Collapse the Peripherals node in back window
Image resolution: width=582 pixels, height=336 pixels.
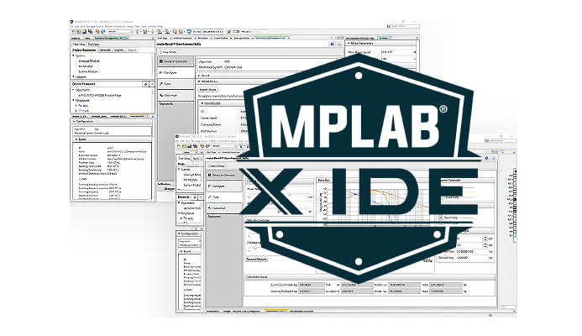pos(74,100)
